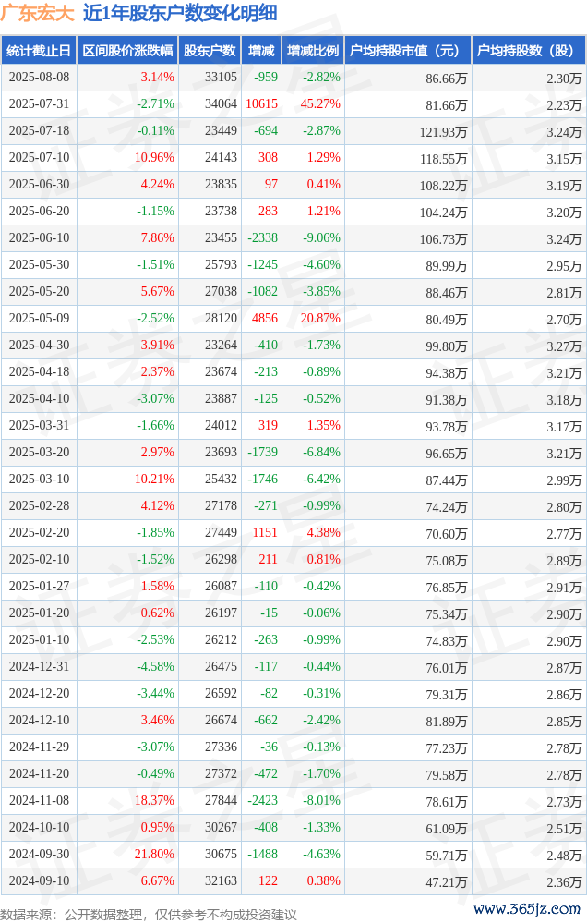Click the ratio value 0.81%

(324, 559)
